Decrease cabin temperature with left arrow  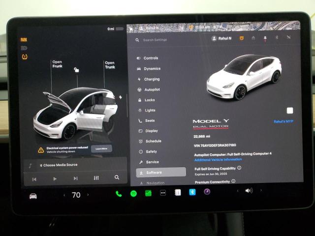64,195
